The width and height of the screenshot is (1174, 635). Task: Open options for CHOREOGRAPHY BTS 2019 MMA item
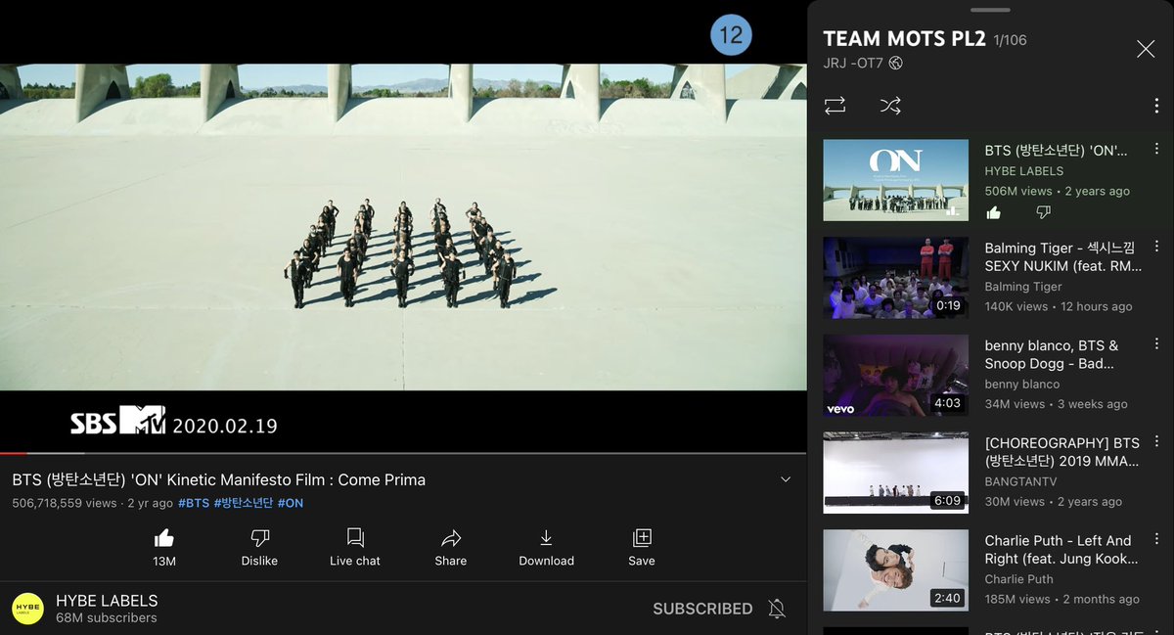click(1156, 441)
